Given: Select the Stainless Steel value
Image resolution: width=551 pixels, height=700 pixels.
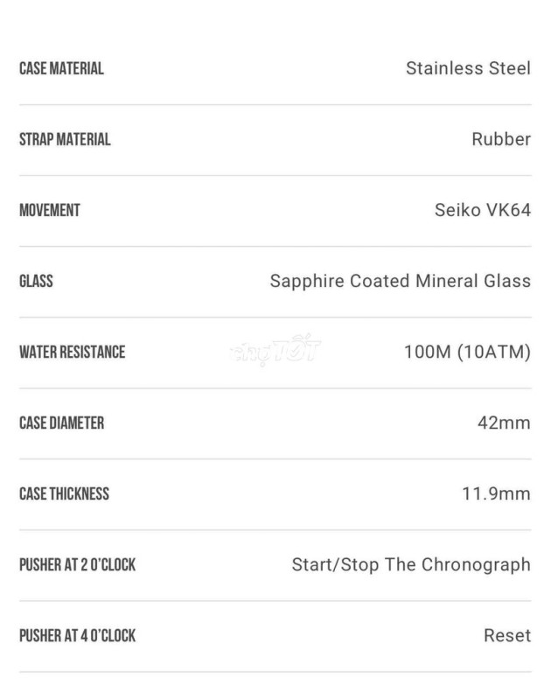Looking at the screenshot, I should 468,68.
